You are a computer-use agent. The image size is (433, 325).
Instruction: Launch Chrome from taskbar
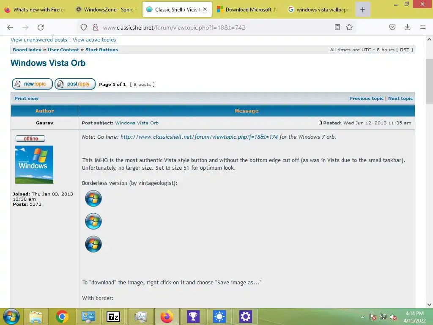[x=62, y=317]
